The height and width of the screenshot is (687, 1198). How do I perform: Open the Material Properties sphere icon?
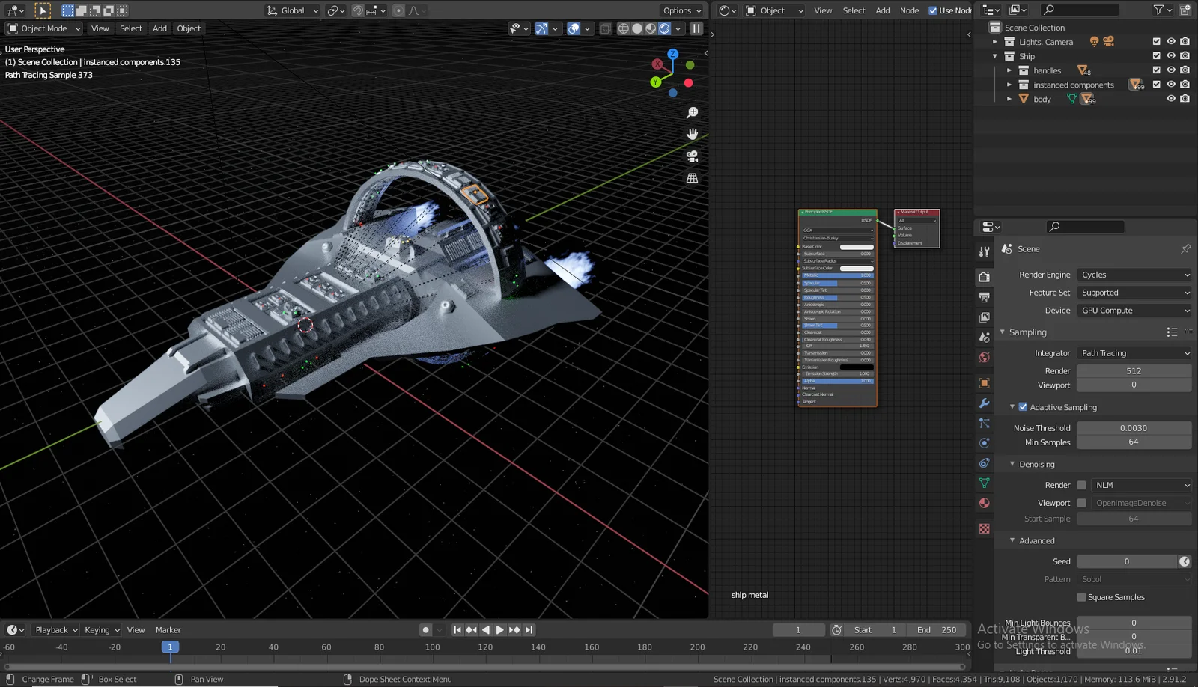(984, 501)
